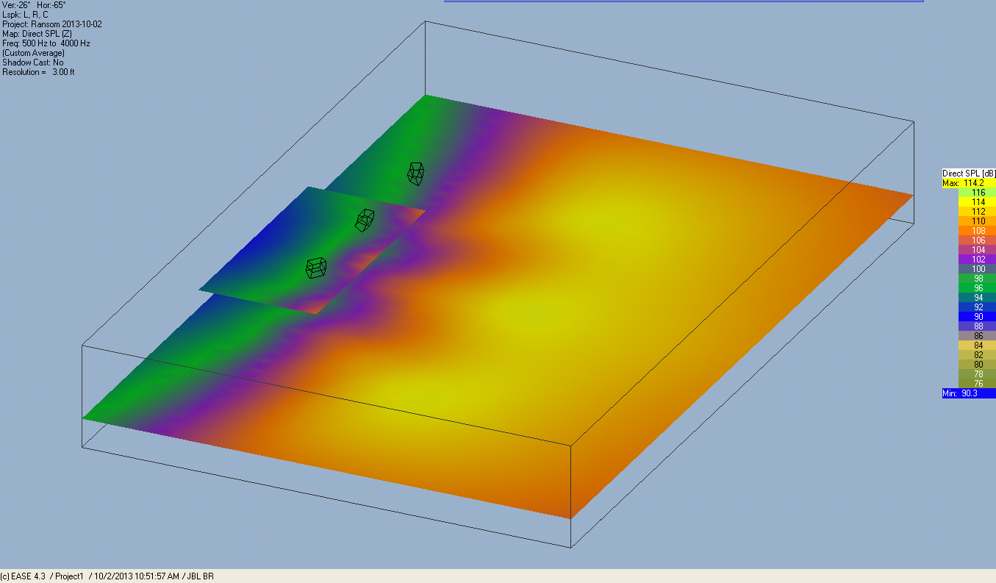Pick the 92 dB legend swatch
The height and width of the screenshot is (583, 996).
click(x=978, y=307)
